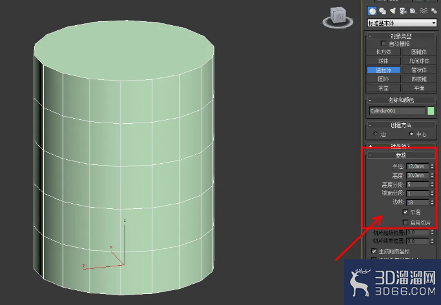Click the 切片结束位置 spinner arrows
The height and width of the screenshot is (305, 441).
click(432, 241)
